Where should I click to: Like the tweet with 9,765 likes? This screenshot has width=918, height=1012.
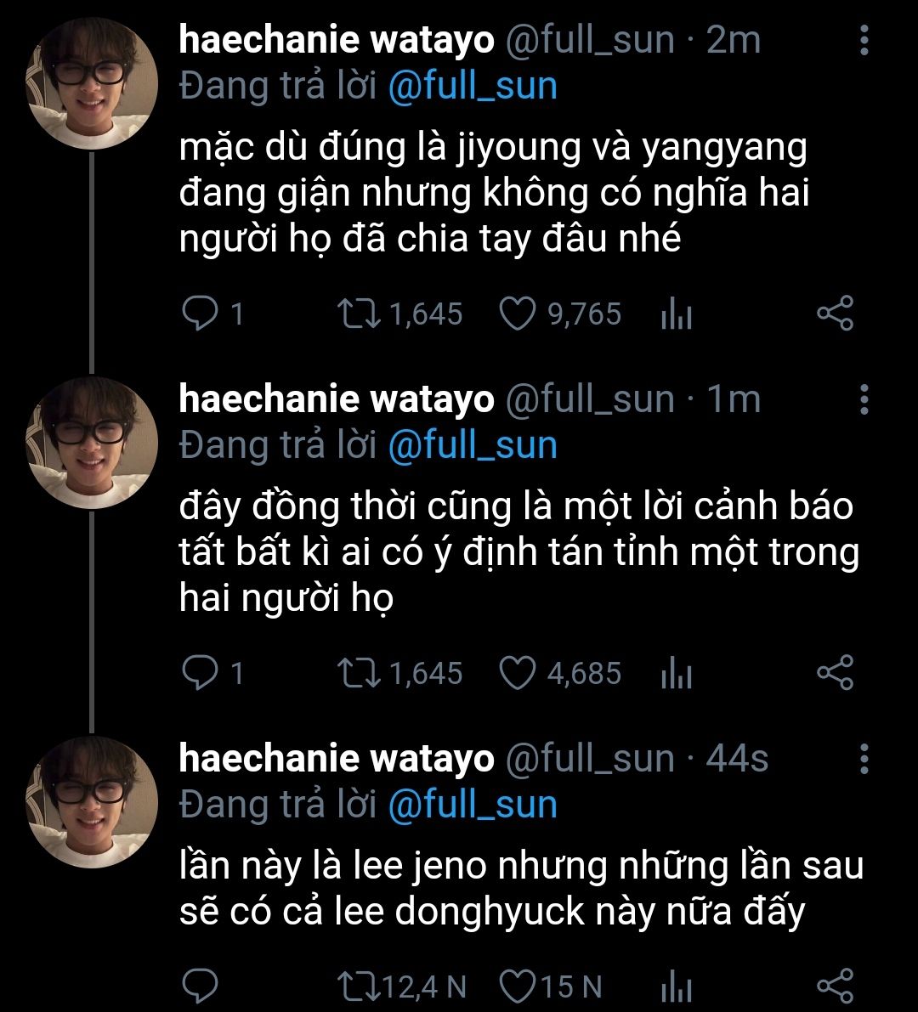coord(514,314)
